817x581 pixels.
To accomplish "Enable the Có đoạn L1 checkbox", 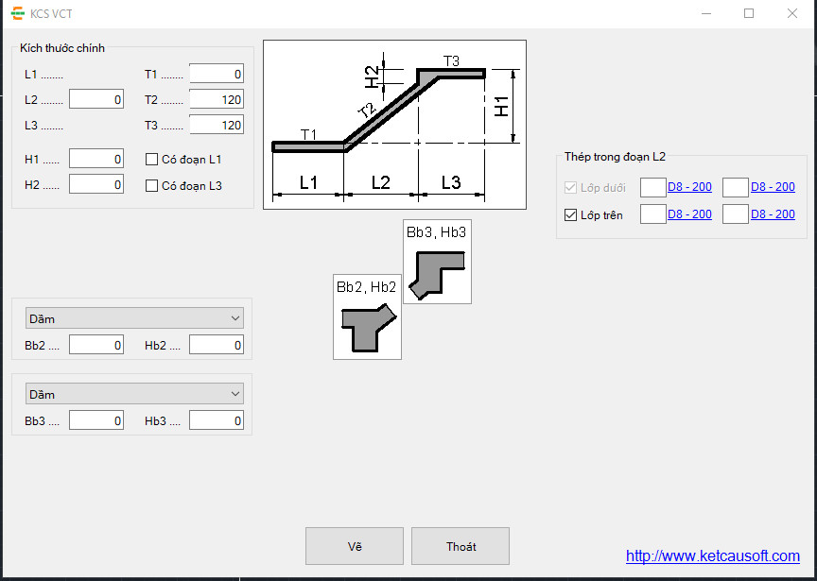I will tap(151, 160).
